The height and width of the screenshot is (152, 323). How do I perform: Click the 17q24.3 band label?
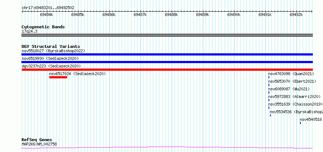click(30, 32)
